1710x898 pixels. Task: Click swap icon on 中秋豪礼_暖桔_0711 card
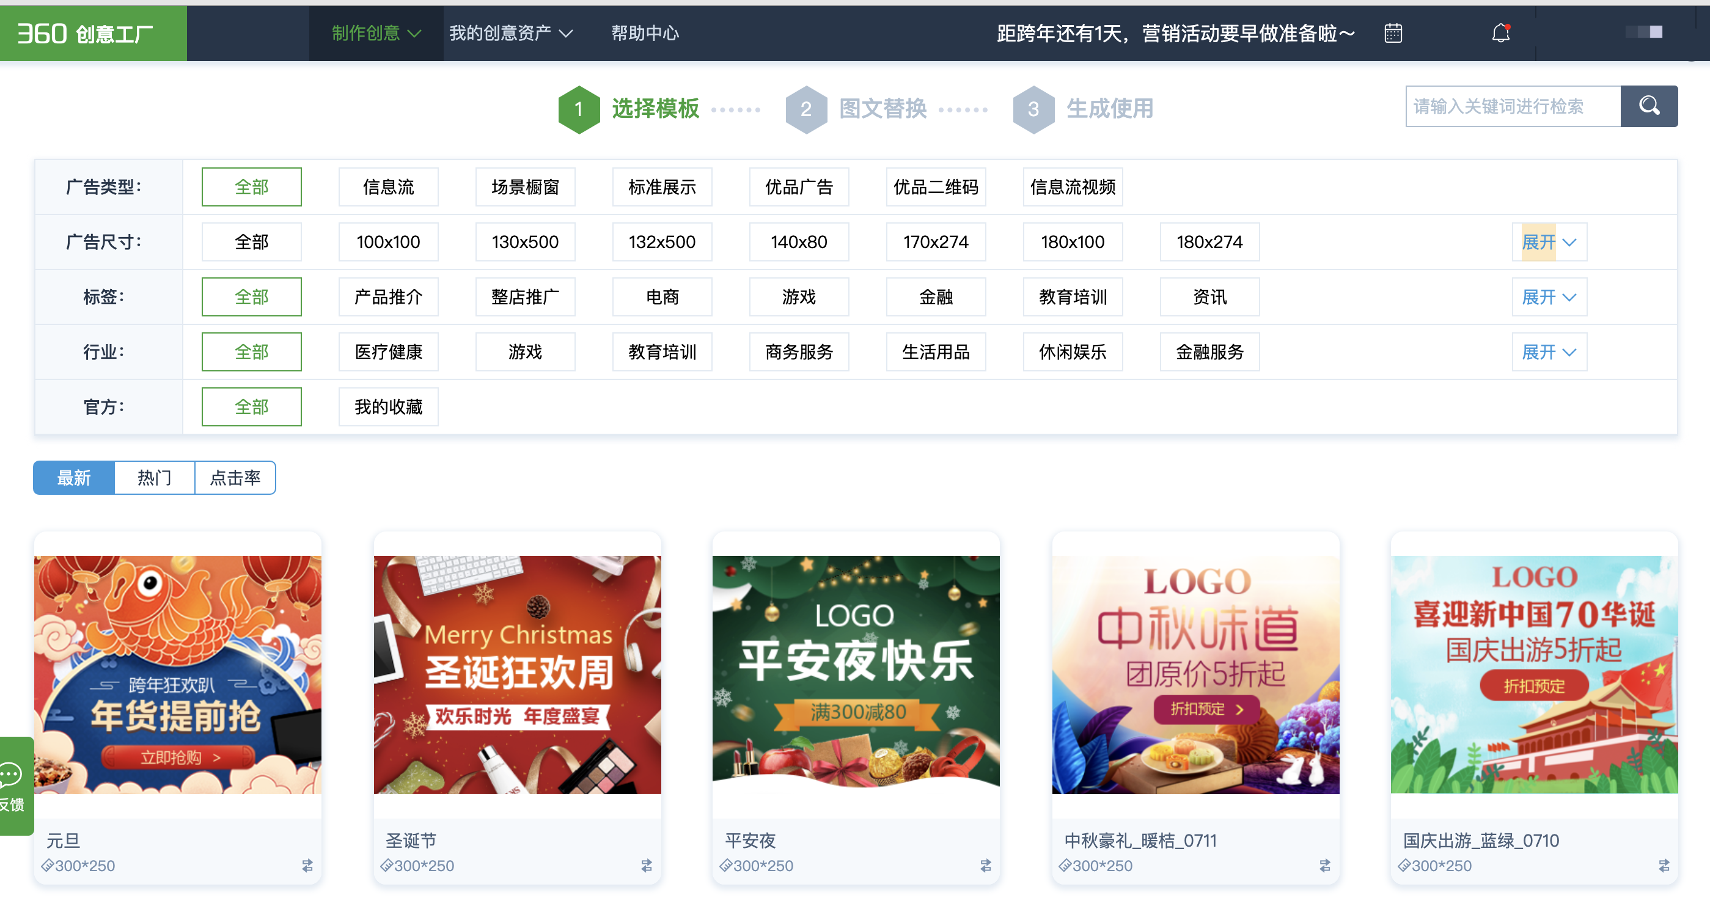coord(1325,866)
